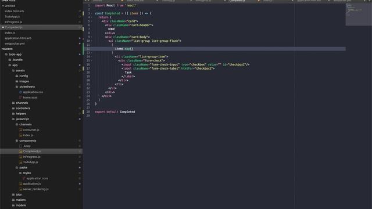Open application.scss icon under styles
This screenshot has width=372, height=209.
point(24,178)
